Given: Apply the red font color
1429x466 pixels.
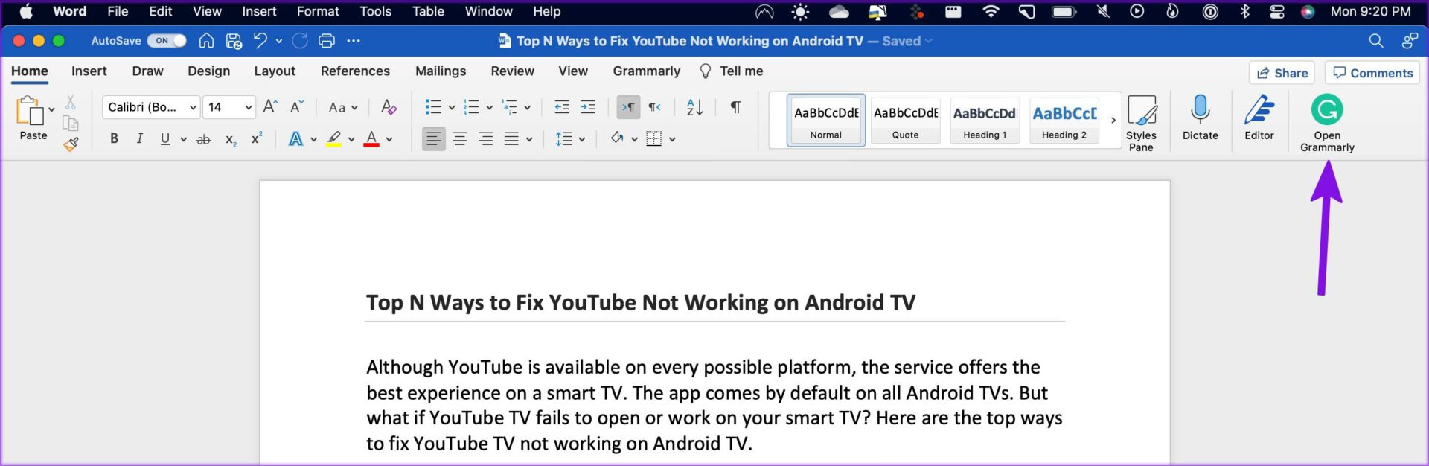Looking at the screenshot, I should [x=371, y=139].
